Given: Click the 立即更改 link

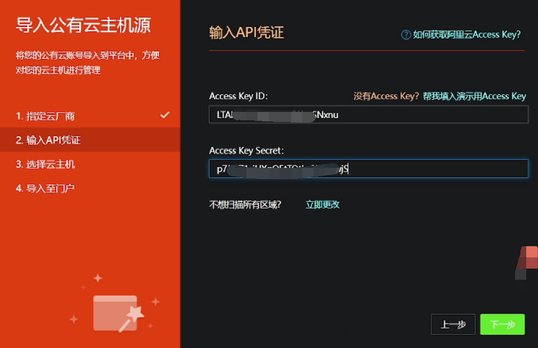Looking at the screenshot, I should 322,205.
